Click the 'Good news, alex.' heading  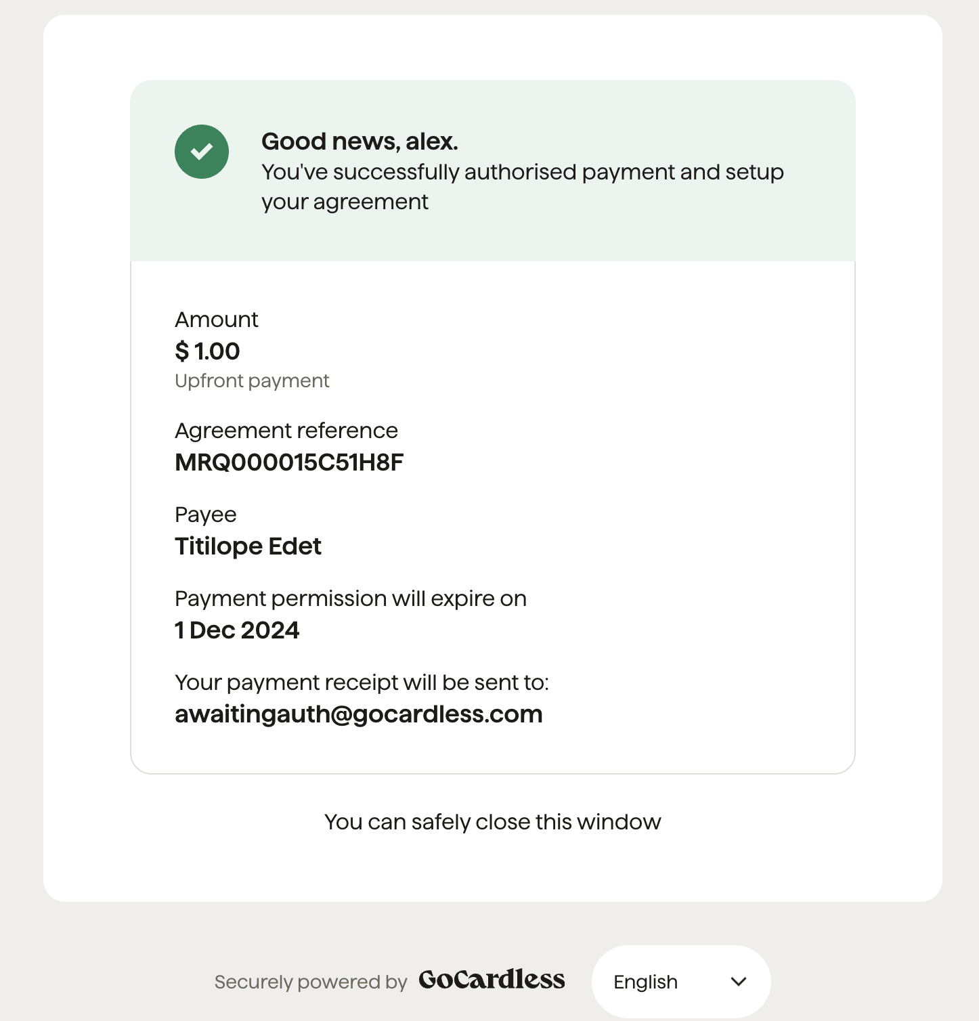pyautogui.click(x=360, y=142)
